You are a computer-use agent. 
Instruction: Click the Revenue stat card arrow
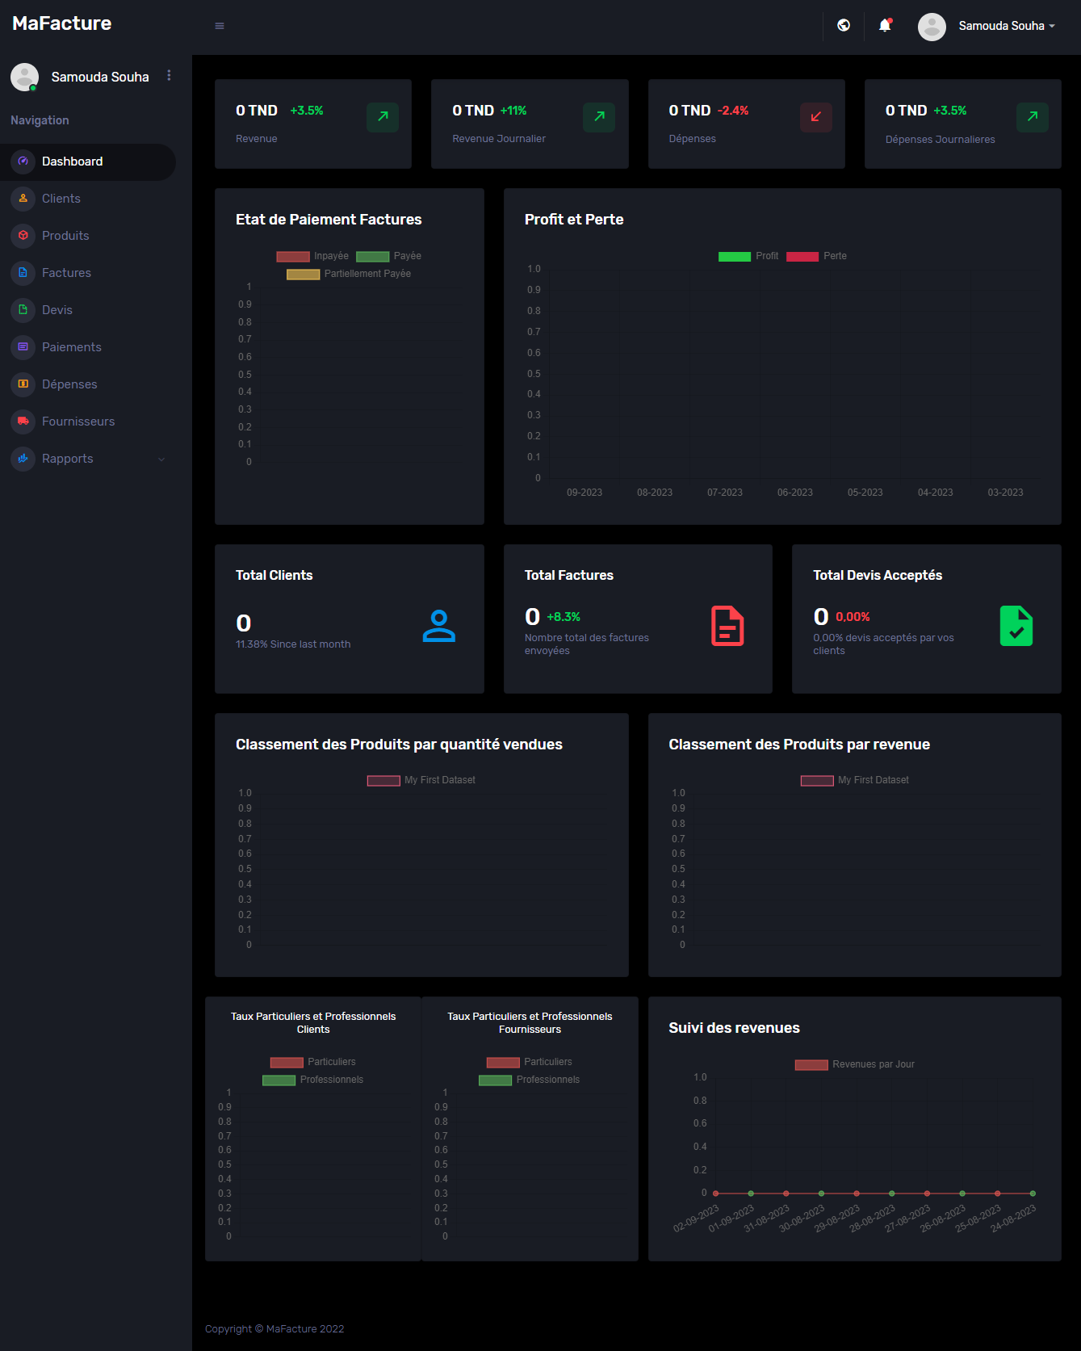tap(383, 117)
